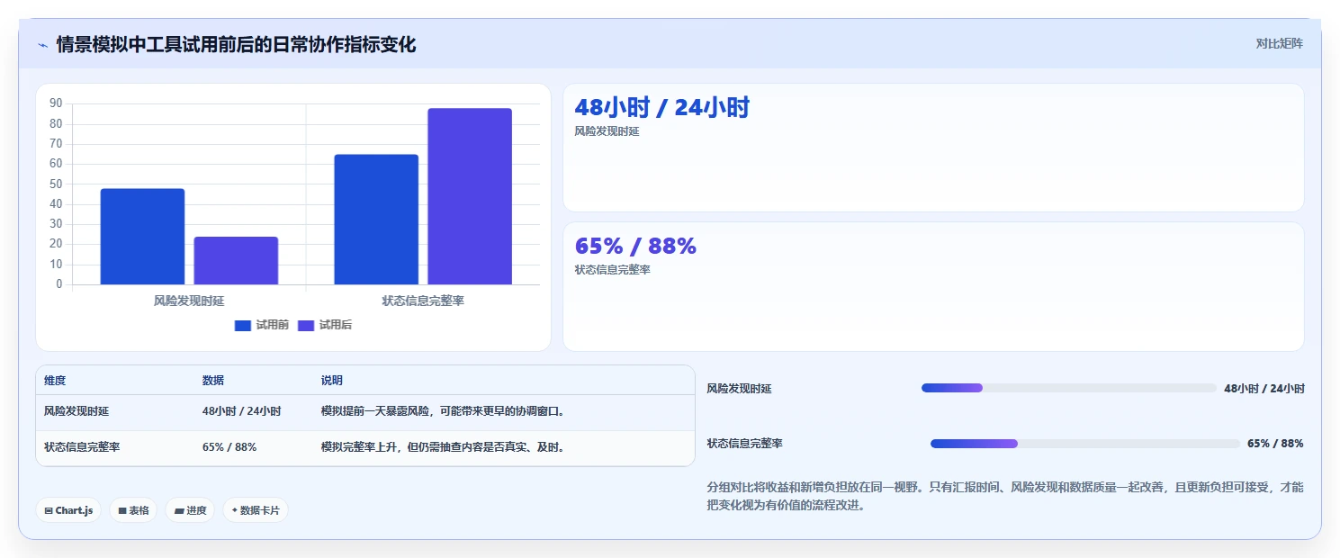Click the 风险发现时延 progress bar
Viewport: 1340px width, 558px height.
pos(1068,388)
